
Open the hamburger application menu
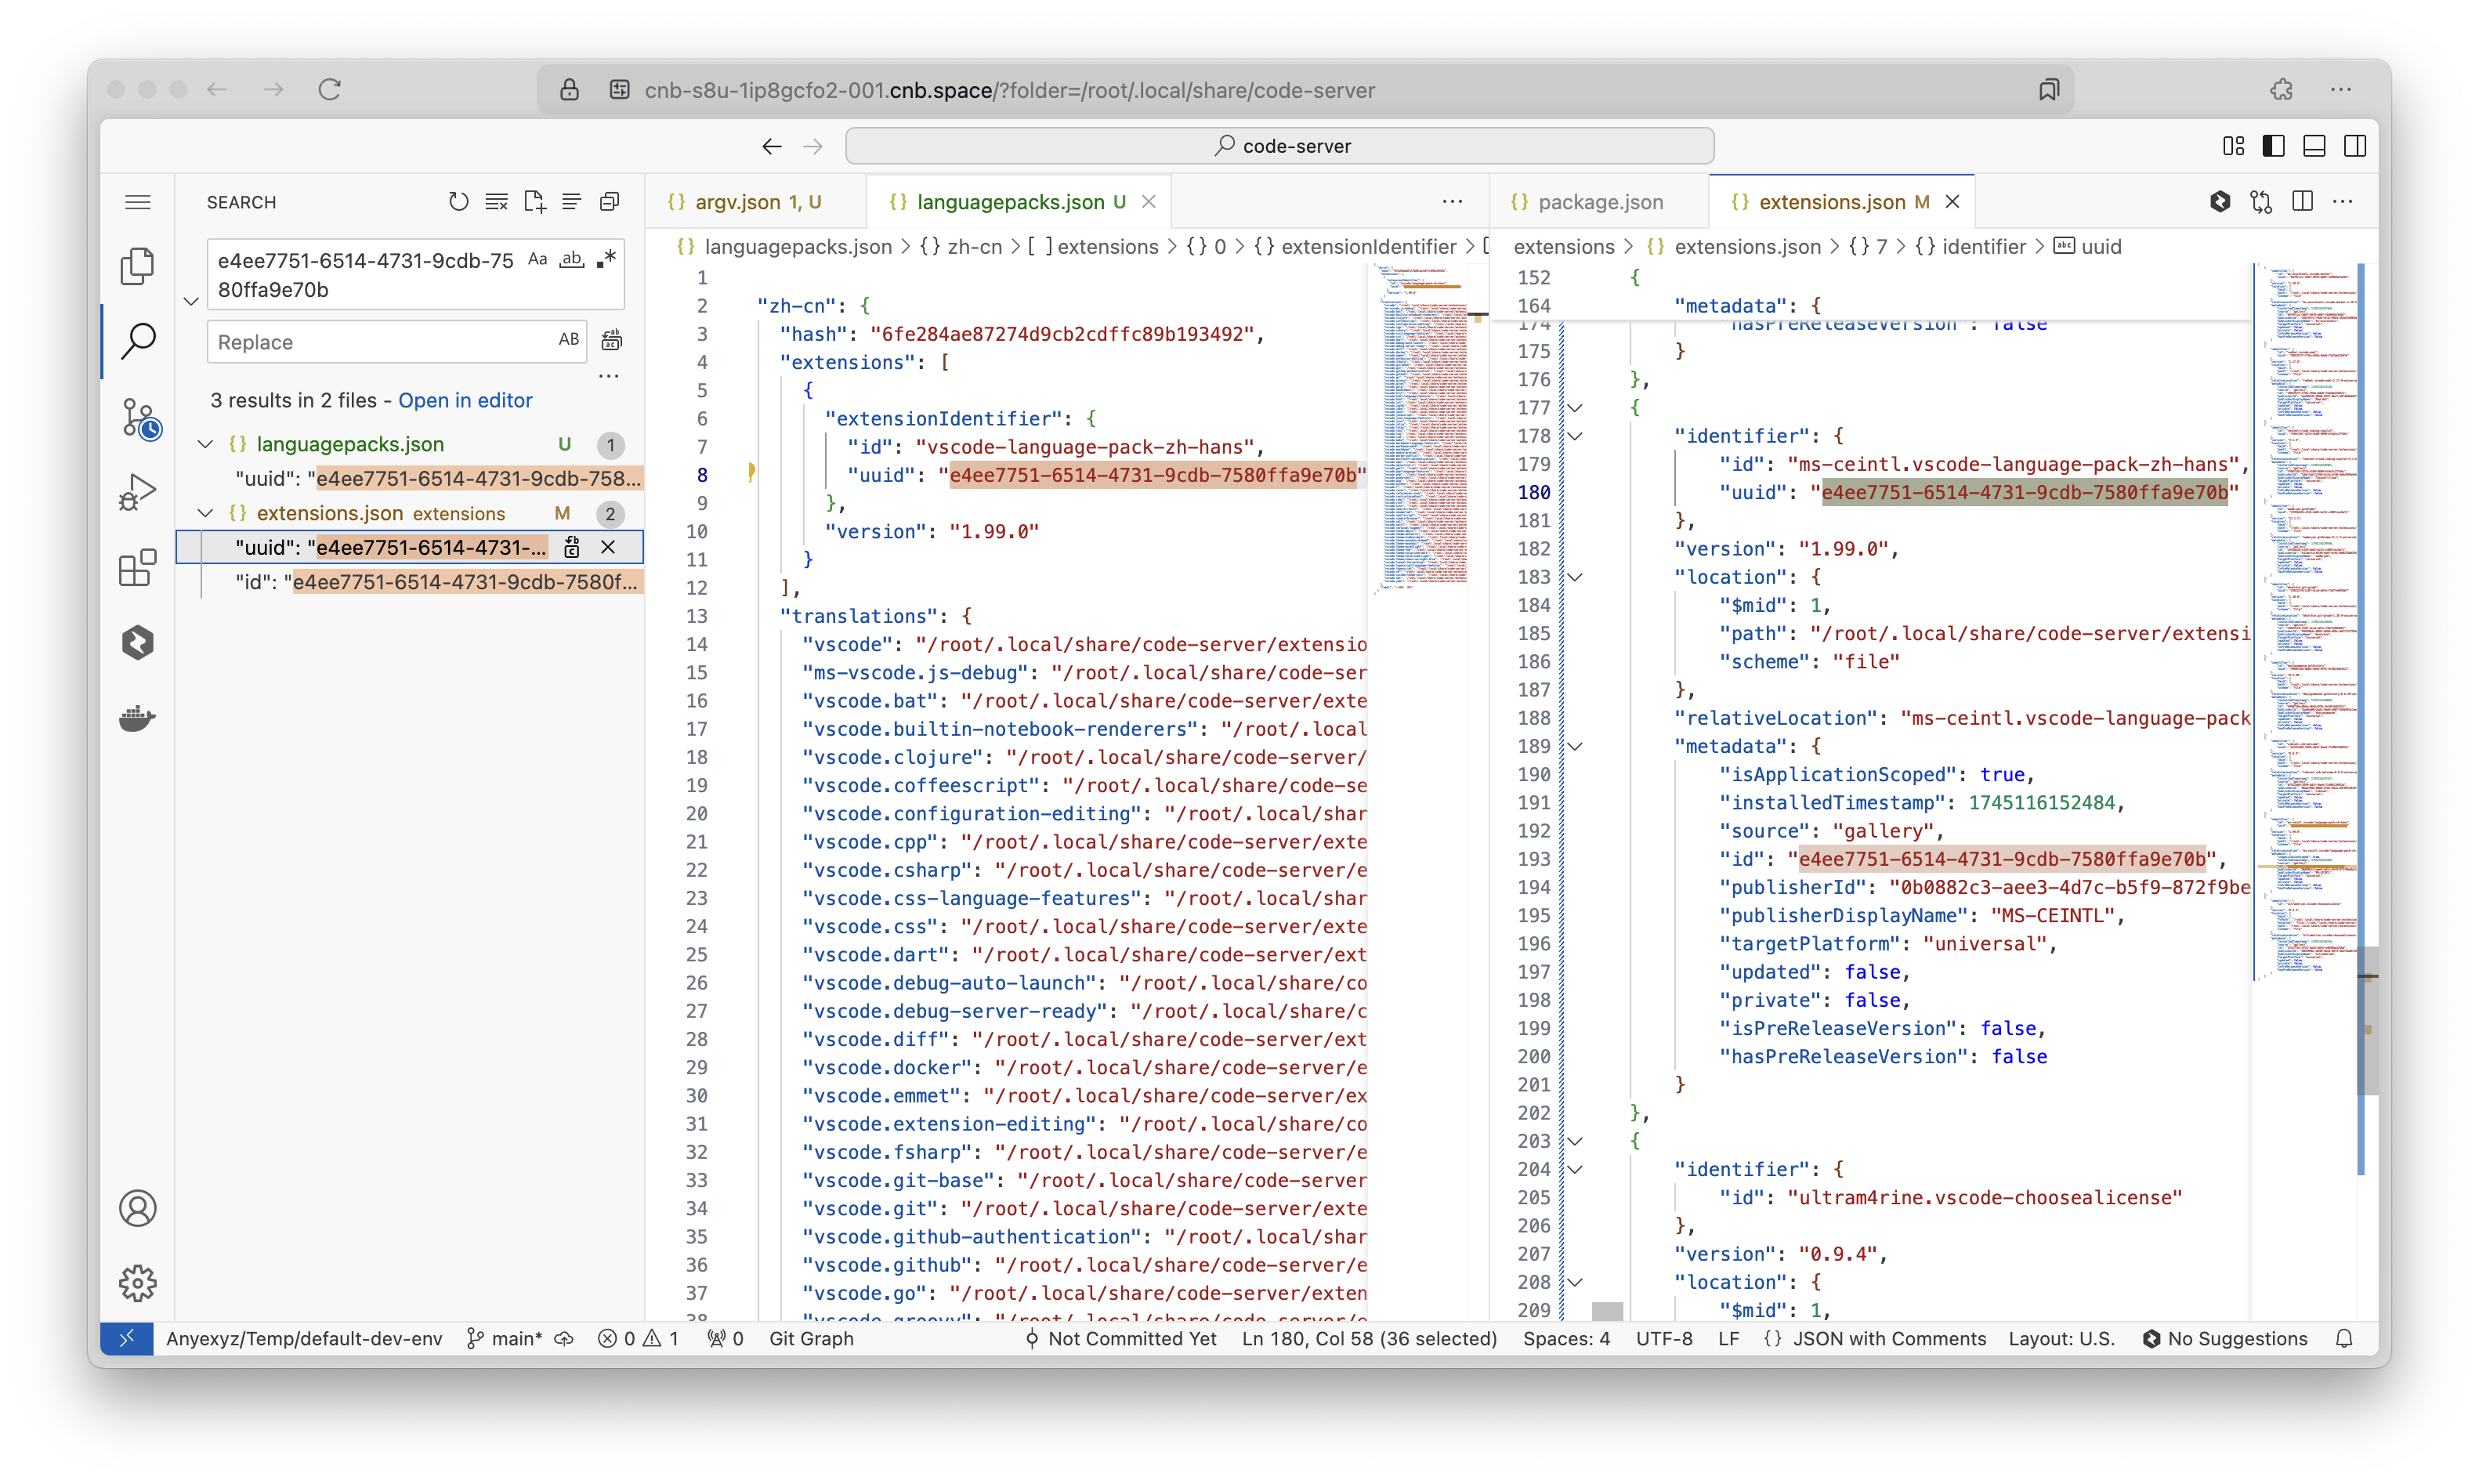pos(138,202)
